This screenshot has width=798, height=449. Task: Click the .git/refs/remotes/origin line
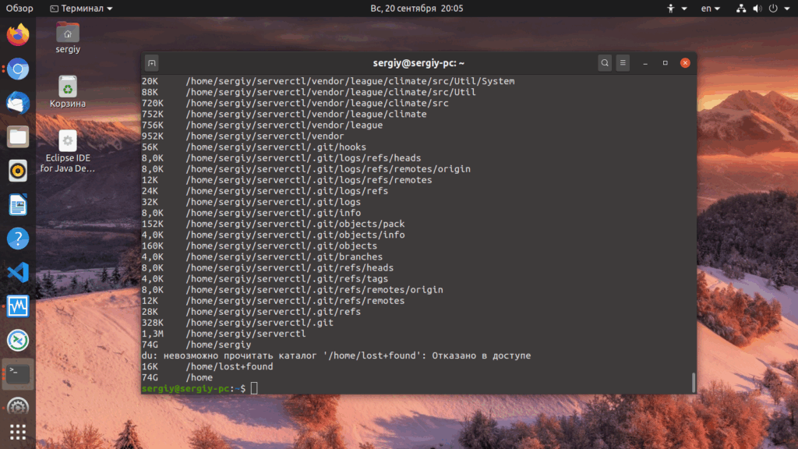click(292, 290)
